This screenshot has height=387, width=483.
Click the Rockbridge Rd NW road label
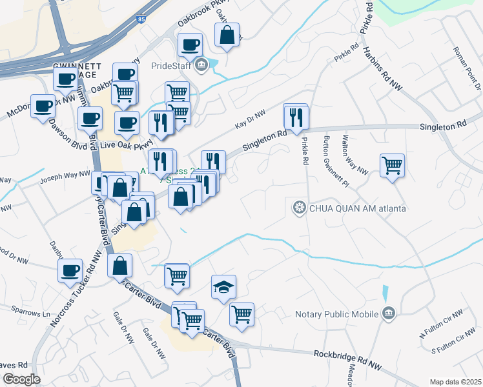tap(348, 355)
